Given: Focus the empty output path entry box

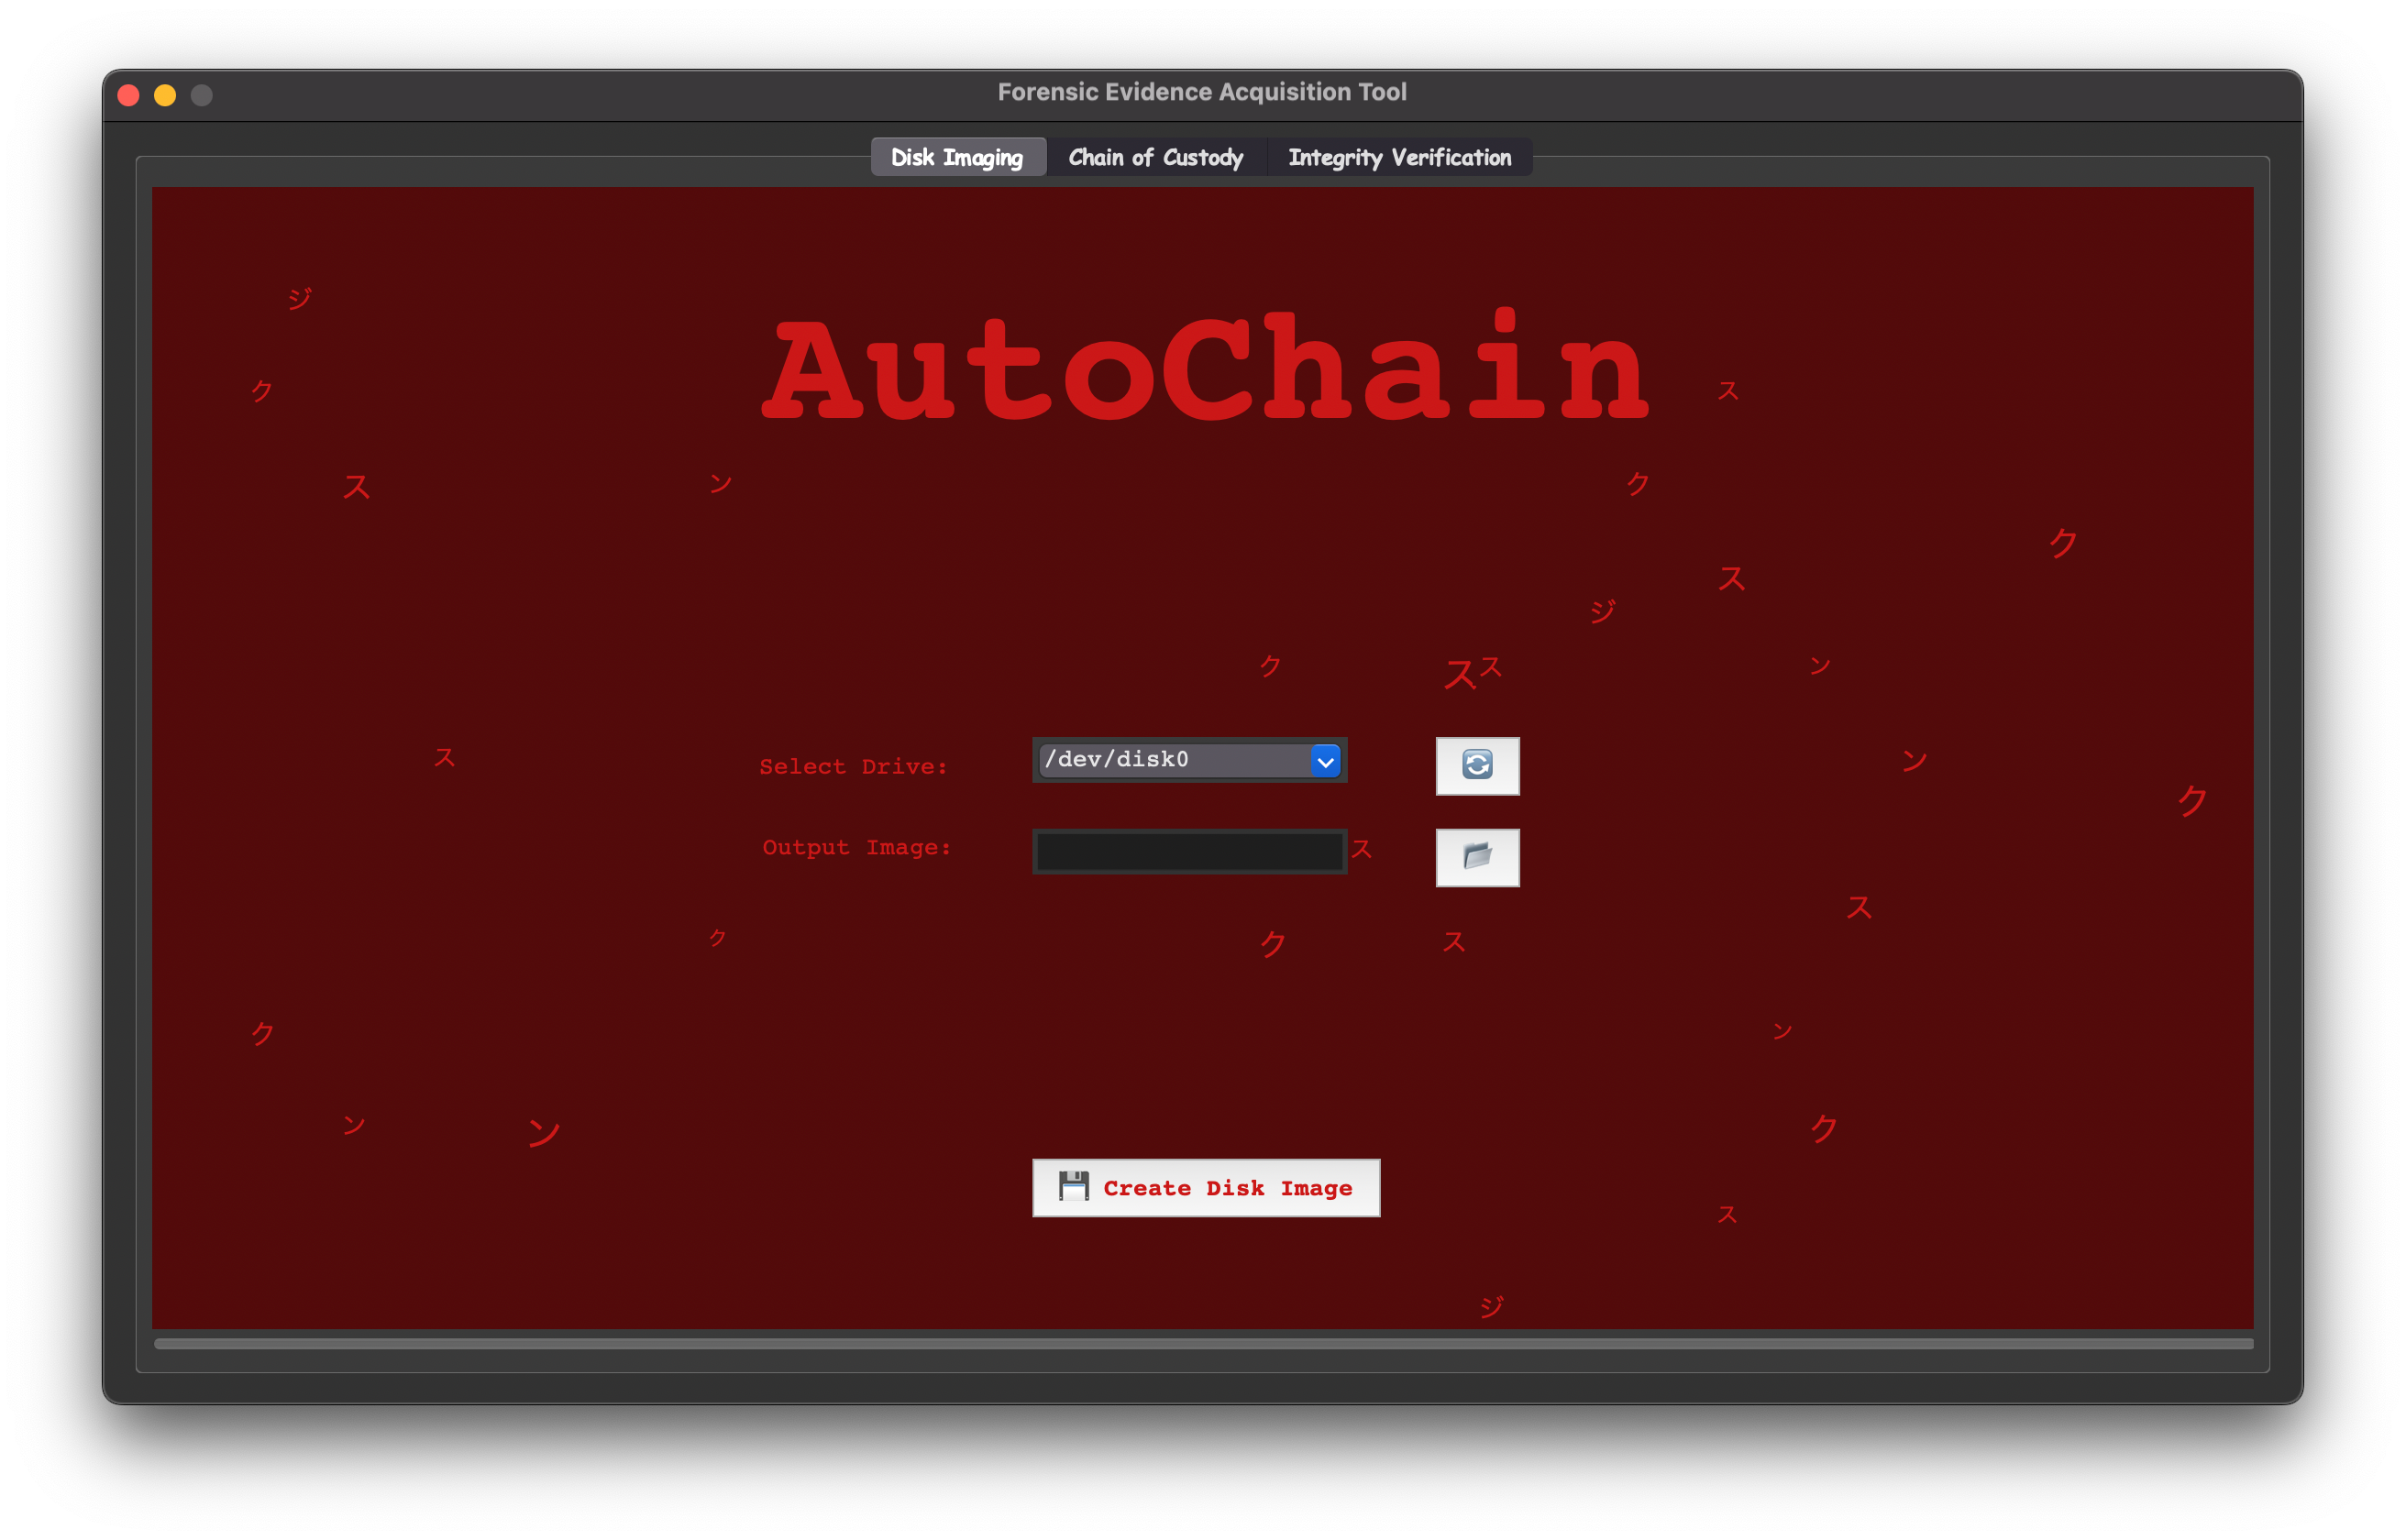Looking at the screenshot, I should (1189, 851).
